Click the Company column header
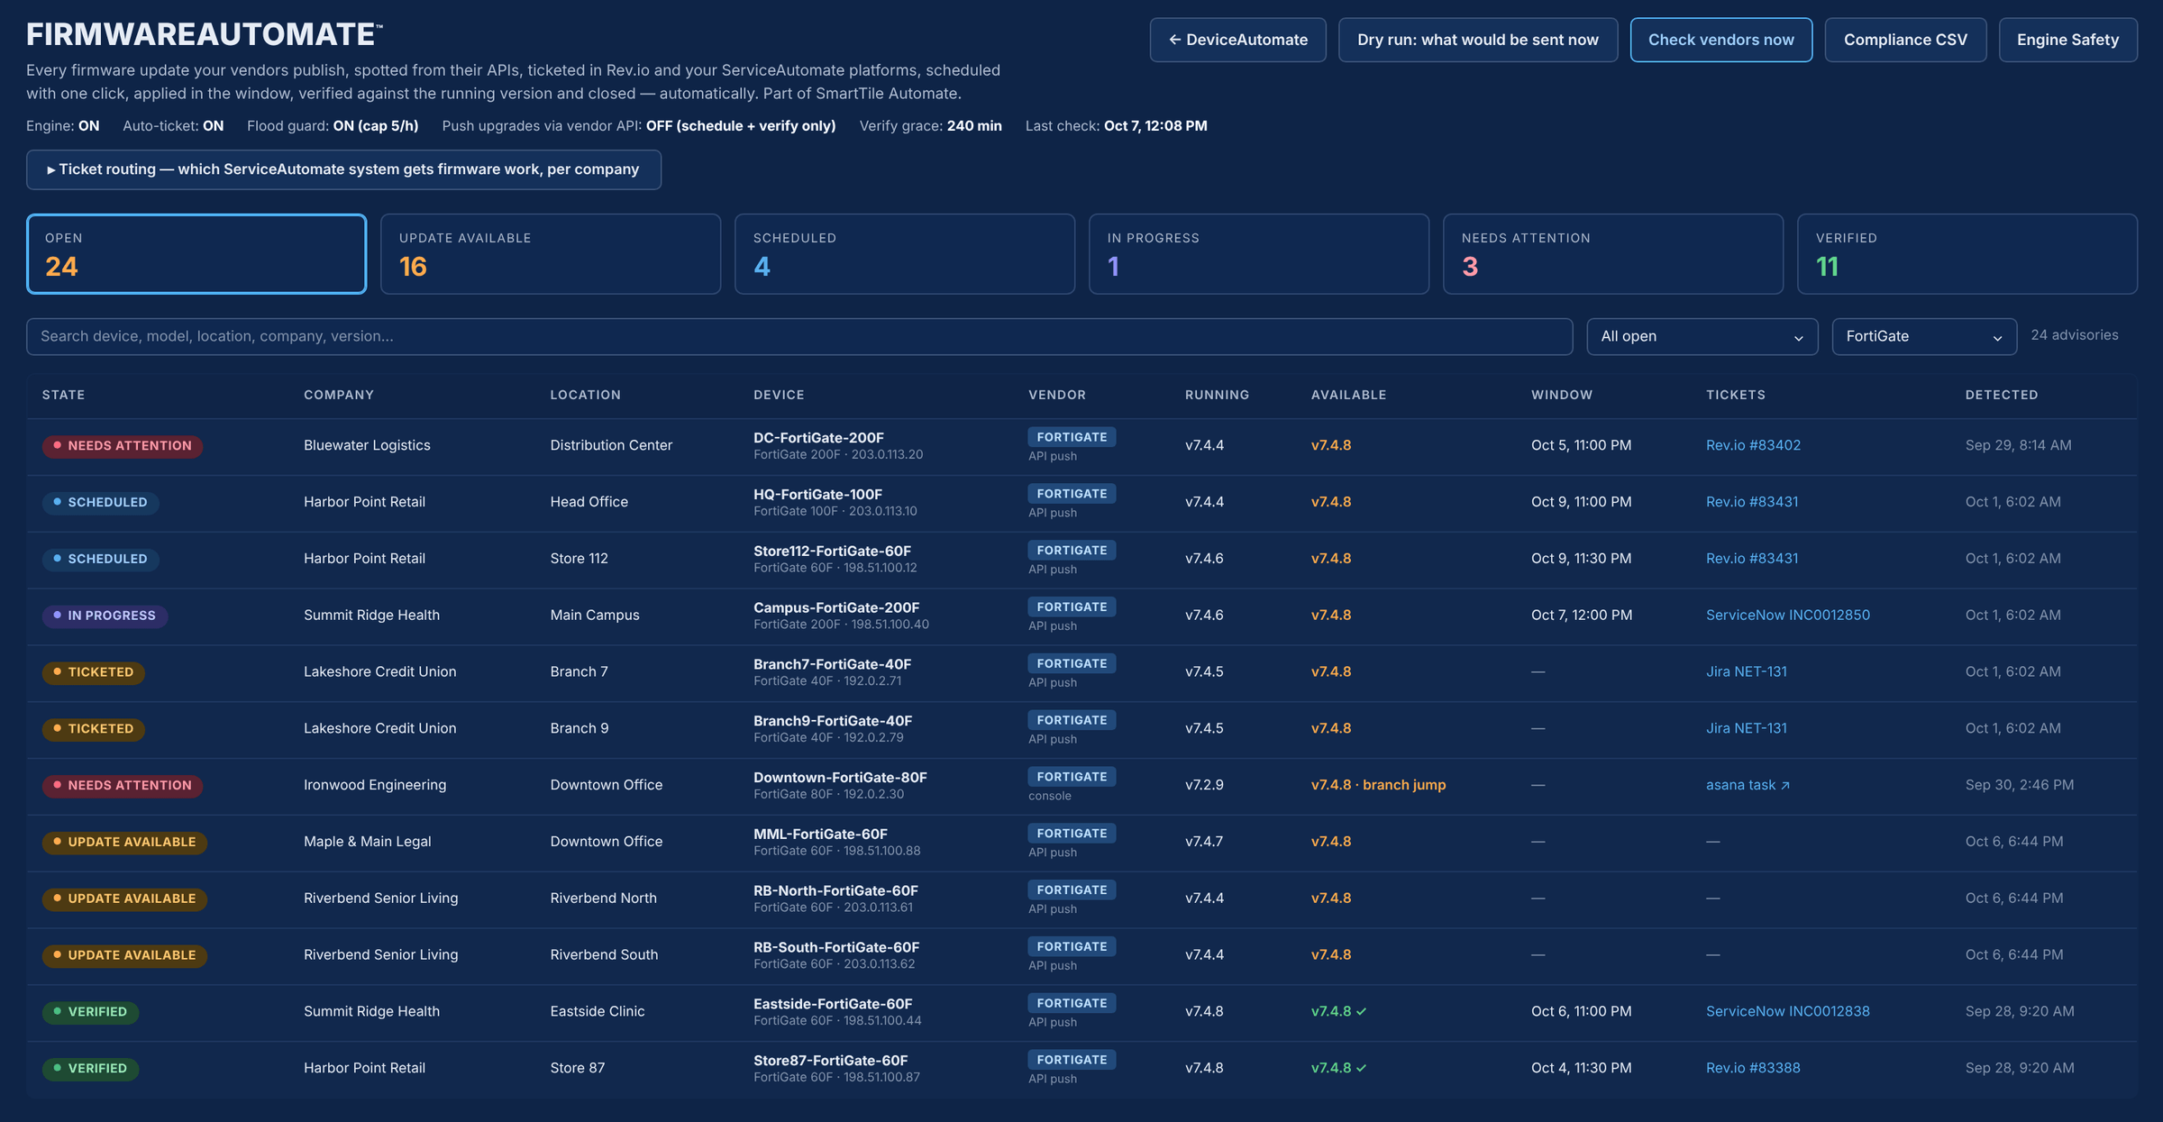2163x1122 pixels. coord(338,395)
